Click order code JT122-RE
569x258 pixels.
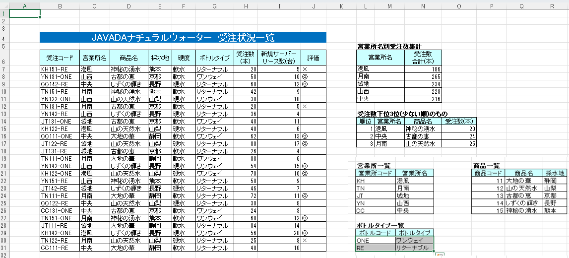click(x=60, y=144)
